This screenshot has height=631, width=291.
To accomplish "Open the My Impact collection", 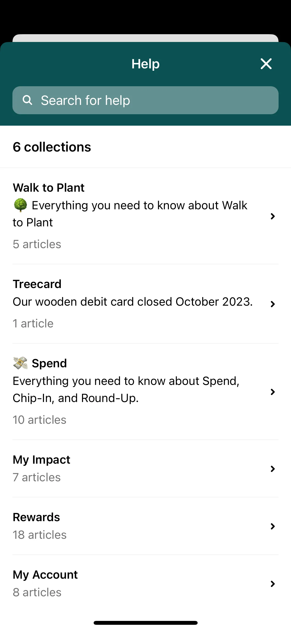I will [x=145, y=469].
